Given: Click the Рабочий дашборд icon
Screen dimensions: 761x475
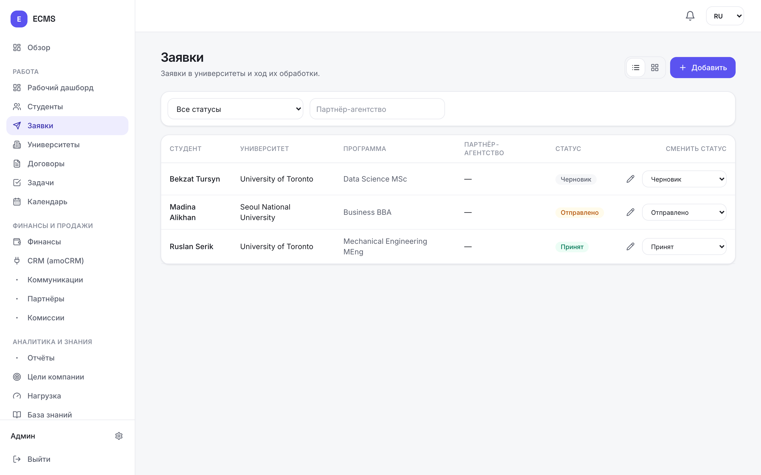Looking at the screenshot, I should coord(17,88).
